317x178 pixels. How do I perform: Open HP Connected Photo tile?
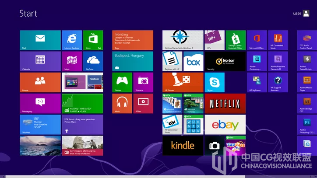click(x=172, y=125)
